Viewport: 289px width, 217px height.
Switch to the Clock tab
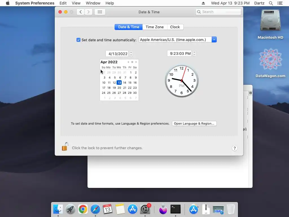(175, 27)
